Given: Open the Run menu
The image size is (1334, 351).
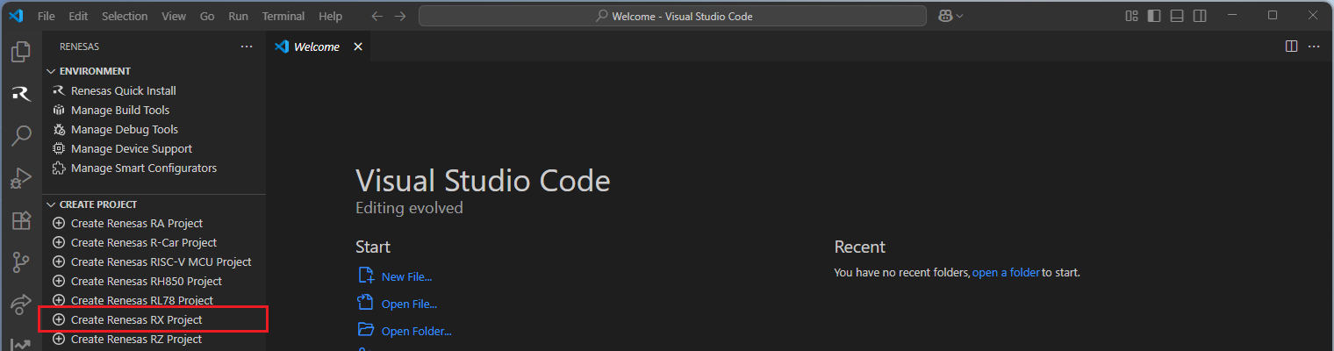Looking at the screenshot, I should coord(238,16).
